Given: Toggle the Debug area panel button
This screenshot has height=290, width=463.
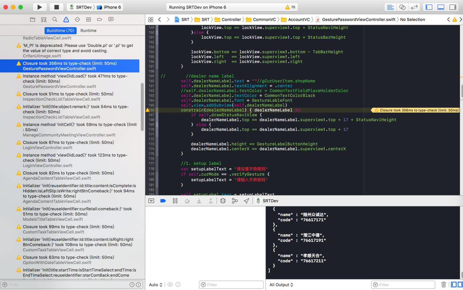Looking at the screenshot, I should point(441,7).
